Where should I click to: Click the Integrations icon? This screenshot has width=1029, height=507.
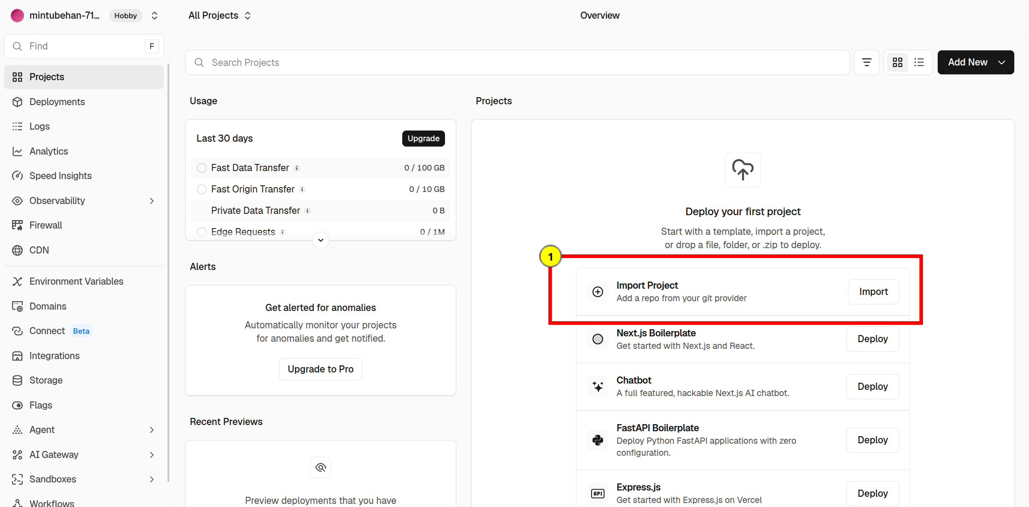point(17,356)
